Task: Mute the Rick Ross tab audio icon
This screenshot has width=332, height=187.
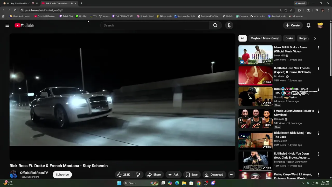Action: pyautogui.click(x=72, y=3)
